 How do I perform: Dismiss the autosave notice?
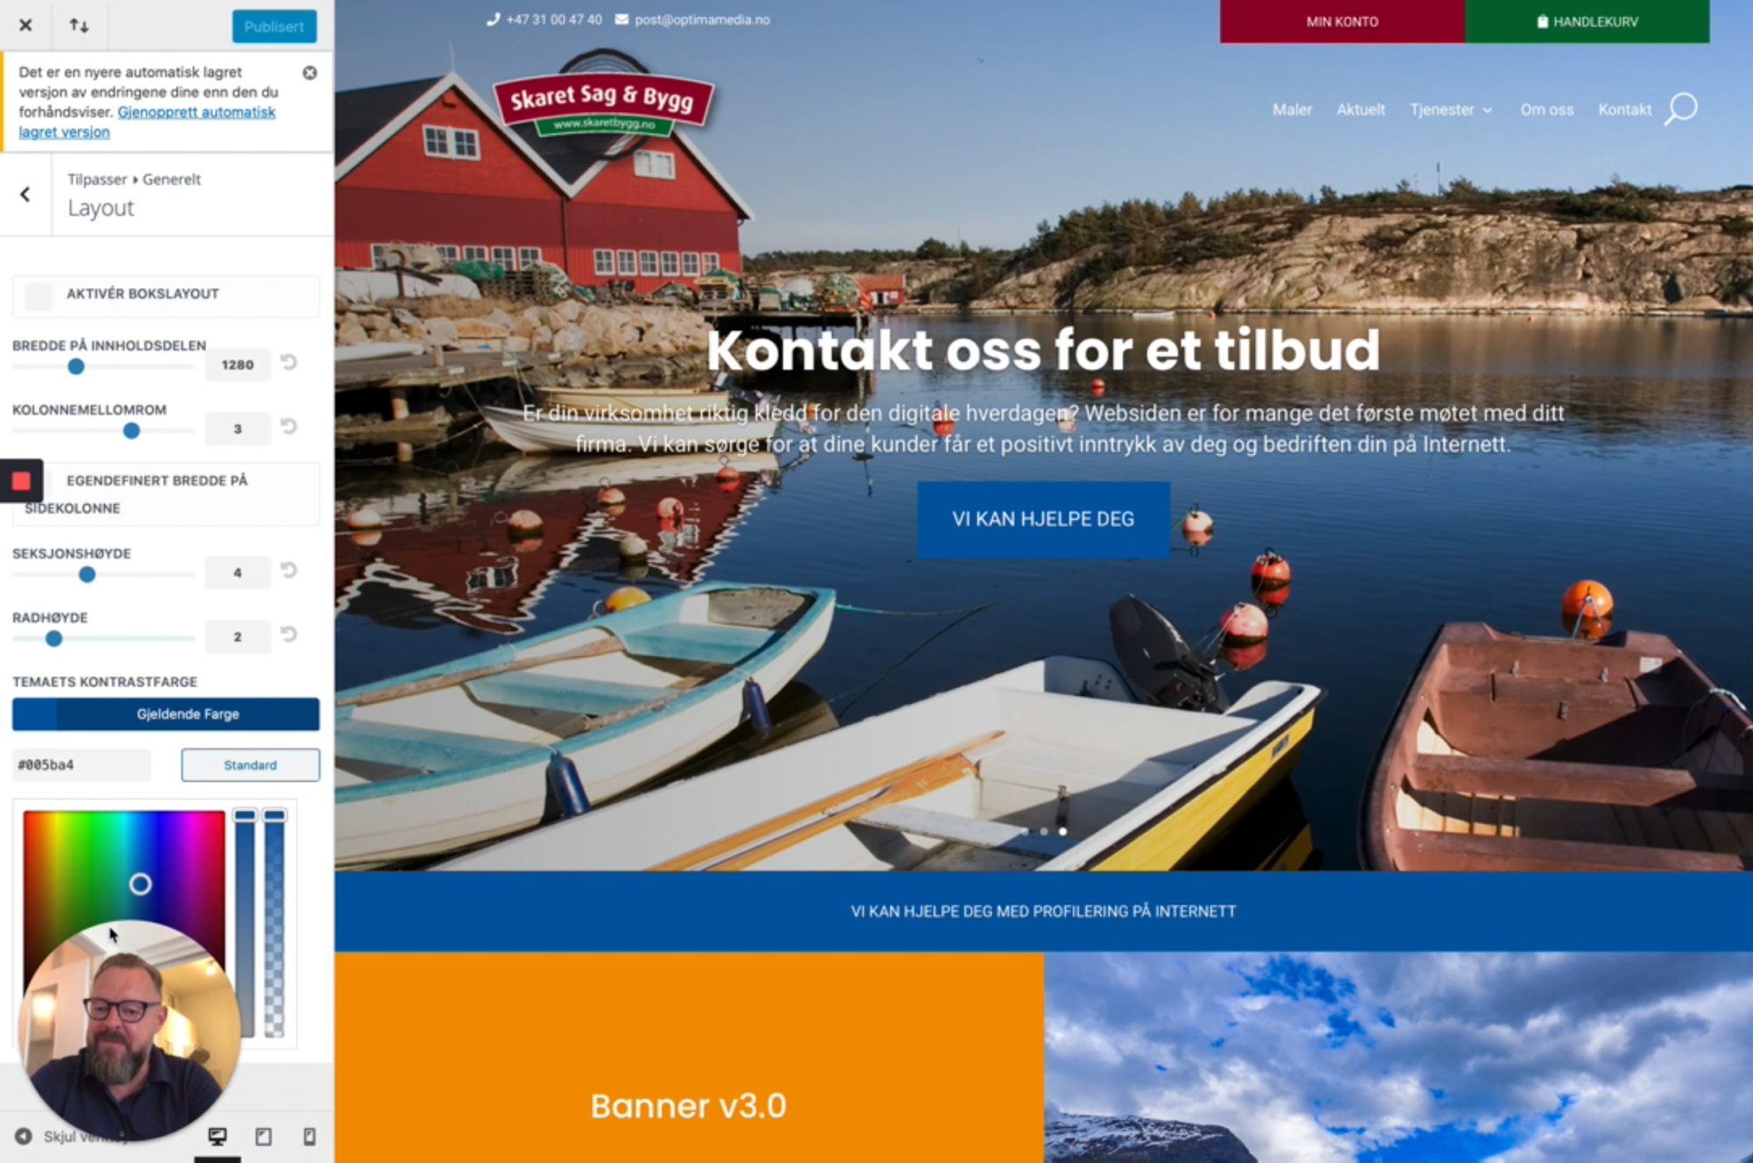[x=309, y=73]
